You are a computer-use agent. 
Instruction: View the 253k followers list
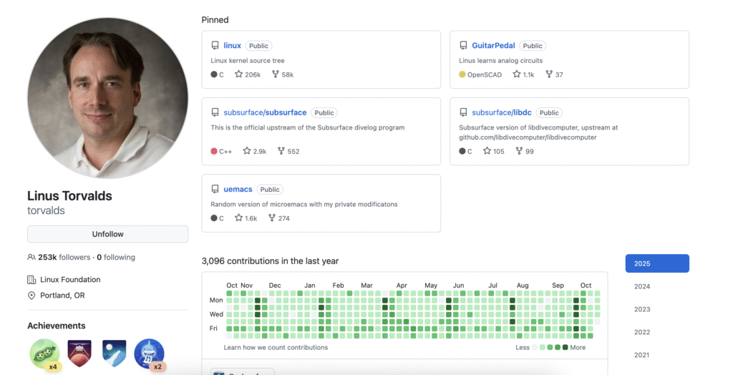(64, 257)
